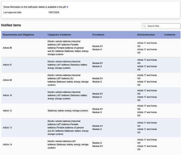Viewport: 181px width, 155px height.
Task: Click the Last approval date value
Action: click(54, 12)
